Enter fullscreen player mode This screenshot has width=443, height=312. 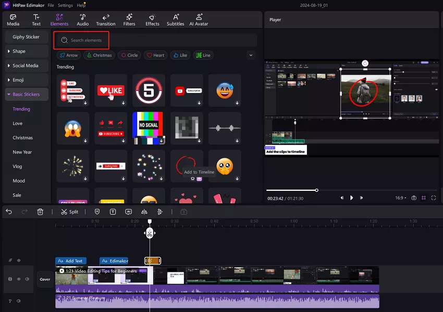434,198
